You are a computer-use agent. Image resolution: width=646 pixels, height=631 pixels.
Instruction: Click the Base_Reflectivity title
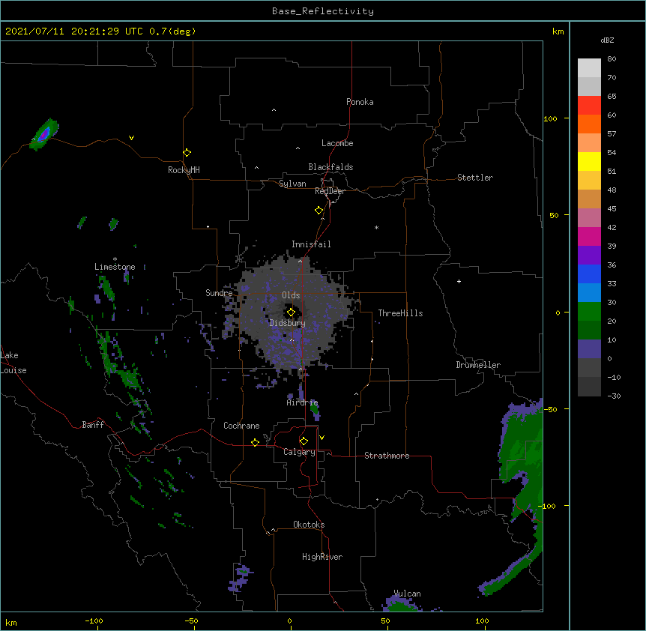point(323,11)
